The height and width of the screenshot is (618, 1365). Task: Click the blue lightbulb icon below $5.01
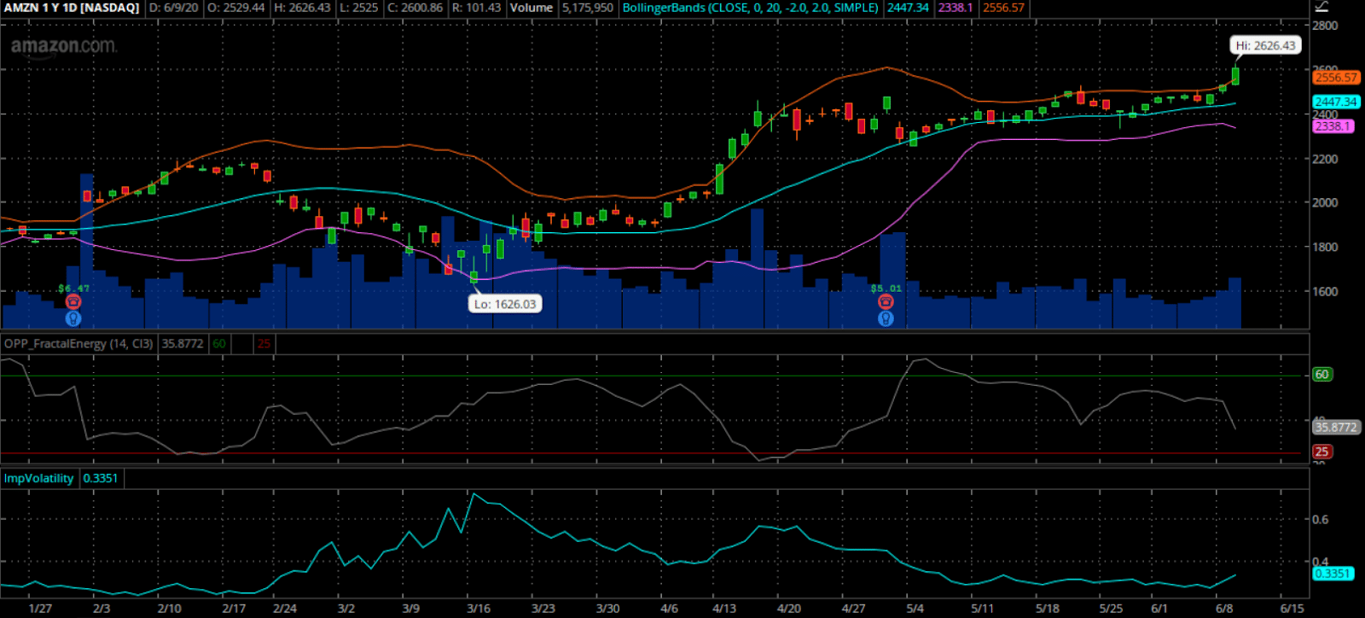(886, 318)
